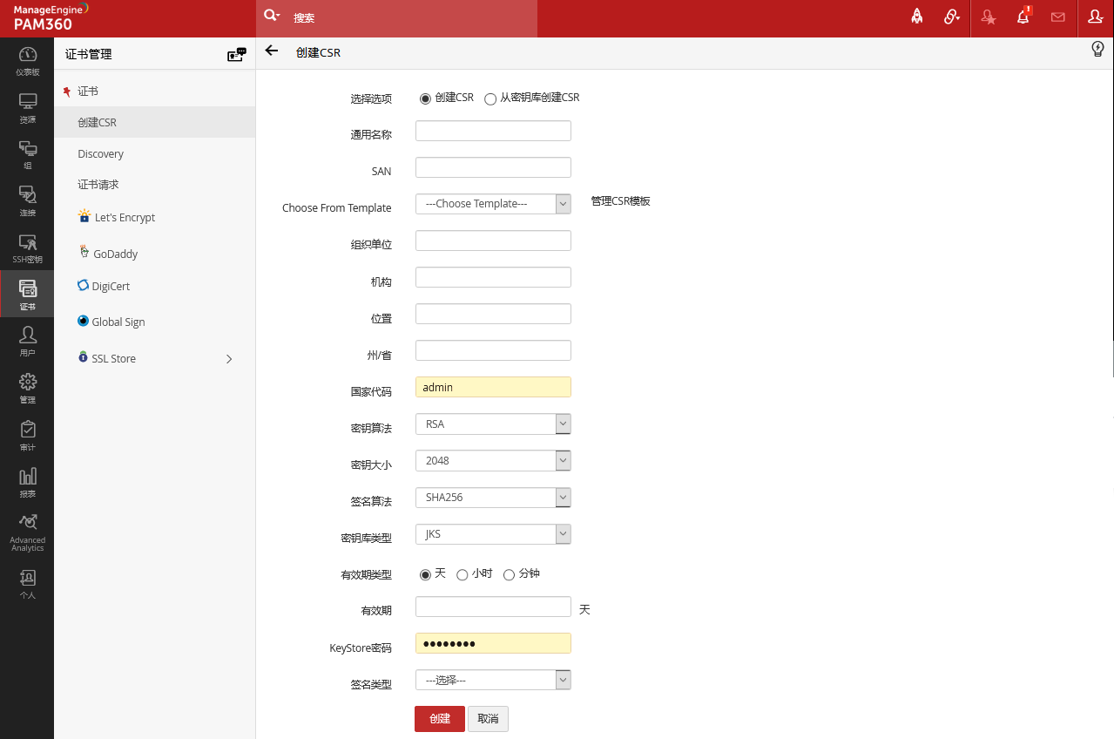The image size is (1114, 739).
Task: Click the notification bell icon
Action: (1023, 17)
